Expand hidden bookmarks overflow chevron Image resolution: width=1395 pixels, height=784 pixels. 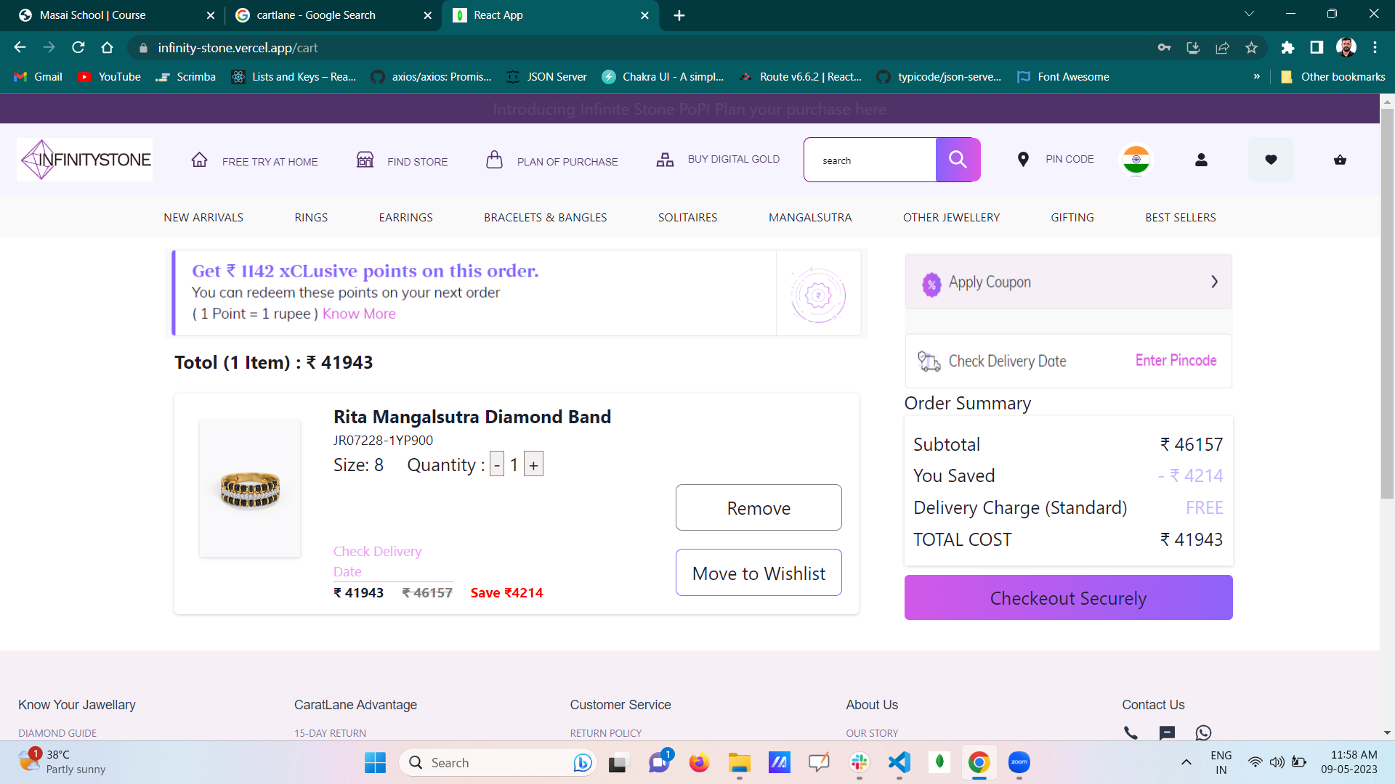pyautogui.click(x=1256, y=76)
